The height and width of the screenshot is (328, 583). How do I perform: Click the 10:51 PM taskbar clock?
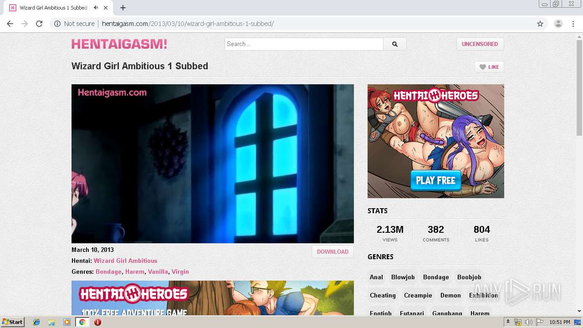coord(560,322)
